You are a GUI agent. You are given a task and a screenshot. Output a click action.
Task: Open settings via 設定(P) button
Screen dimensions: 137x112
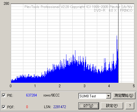[x=112, y=106]
